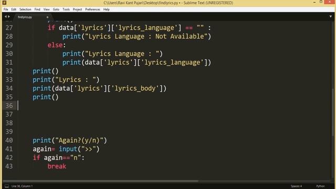Open the Edit menu
Screen dimensions: 336x189
[x=14, y=9]
